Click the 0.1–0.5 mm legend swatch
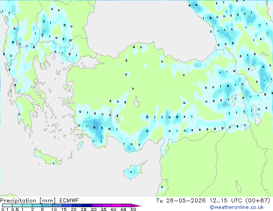This screenshot has height=211, width=273. coord(7,205)
